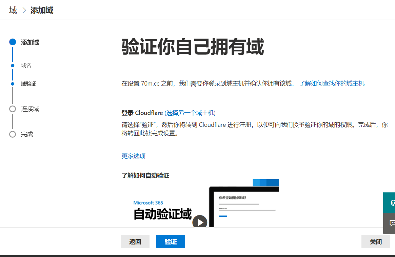Screen dimensions: 395x257
Task: Go back to 域 via the breadcrumb
Action: pos(13,10)
